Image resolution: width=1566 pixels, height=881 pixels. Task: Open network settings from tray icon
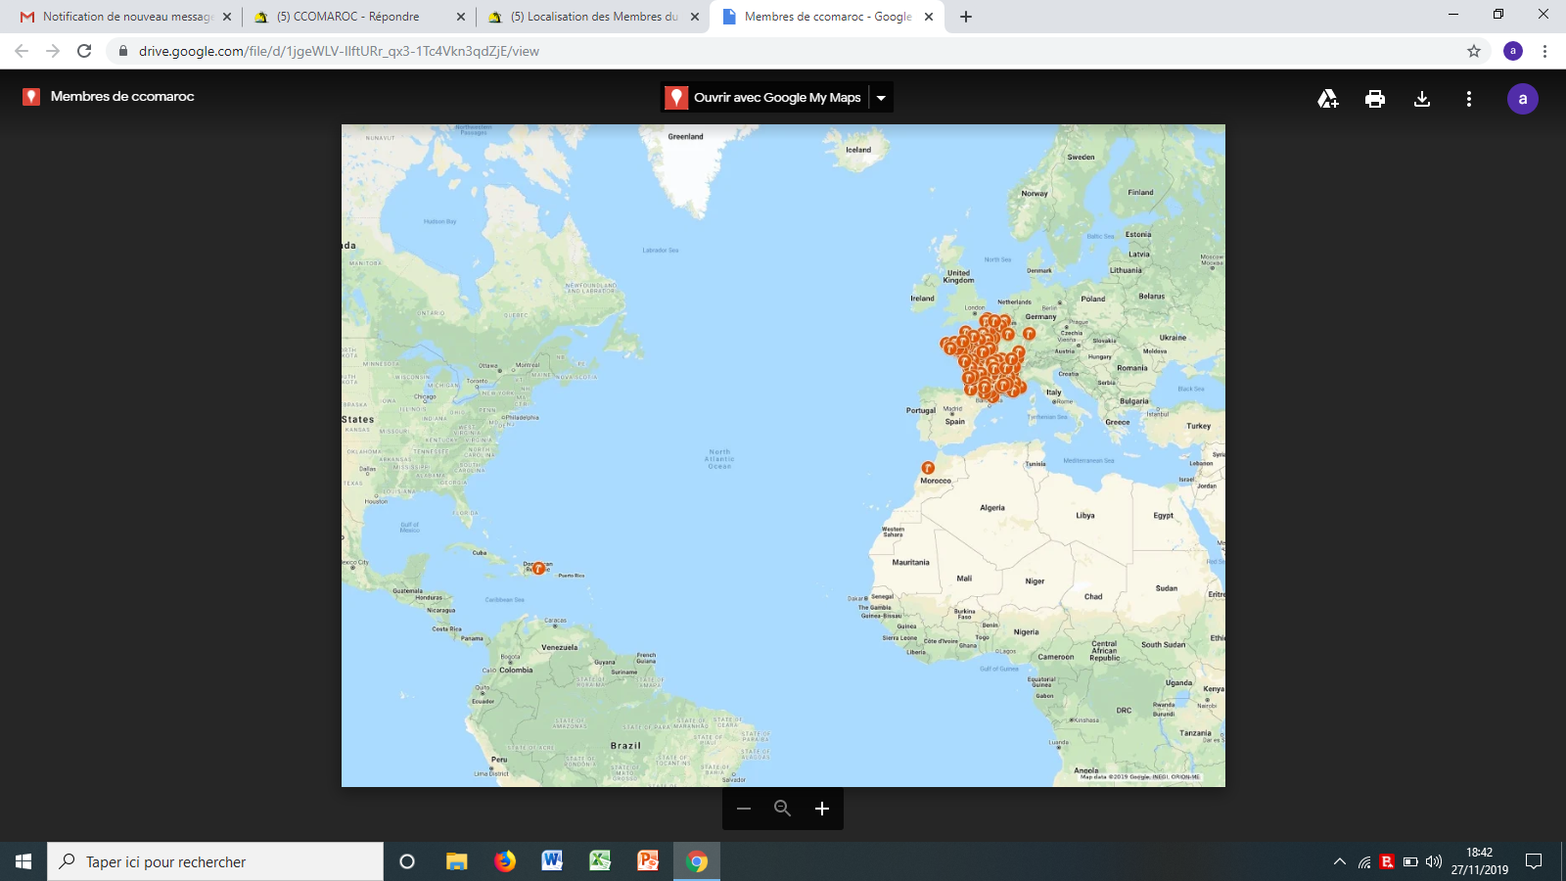click(1364, 861)
